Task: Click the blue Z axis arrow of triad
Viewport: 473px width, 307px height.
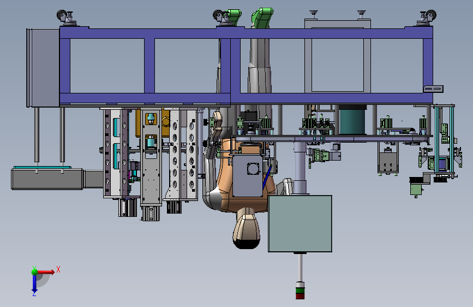Action: click(x=34, y=284)
